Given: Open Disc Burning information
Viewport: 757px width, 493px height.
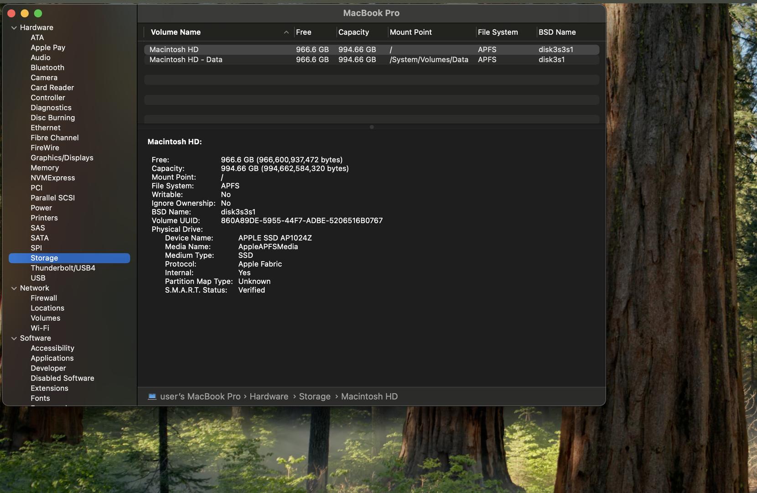Looking at the screenshot, I should point(53,118).
